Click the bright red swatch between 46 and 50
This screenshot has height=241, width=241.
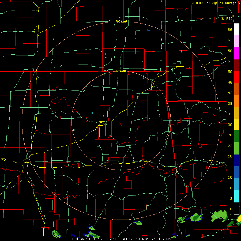point(236,77)
